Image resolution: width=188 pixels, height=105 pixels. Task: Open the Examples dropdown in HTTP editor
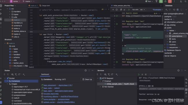(x=158, y=10)
